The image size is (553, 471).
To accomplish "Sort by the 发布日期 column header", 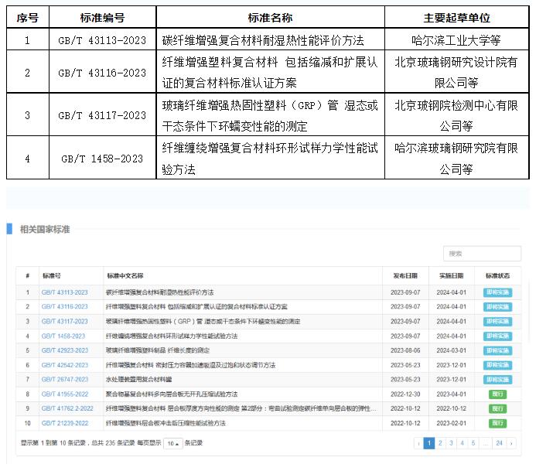I will [405, 276].
